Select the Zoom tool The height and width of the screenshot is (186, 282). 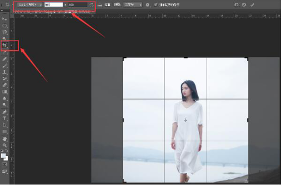click(x=5, y=145)
